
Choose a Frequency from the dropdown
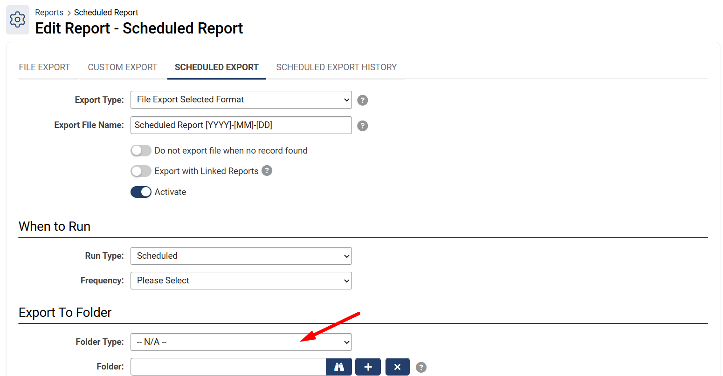pos(241,281)
